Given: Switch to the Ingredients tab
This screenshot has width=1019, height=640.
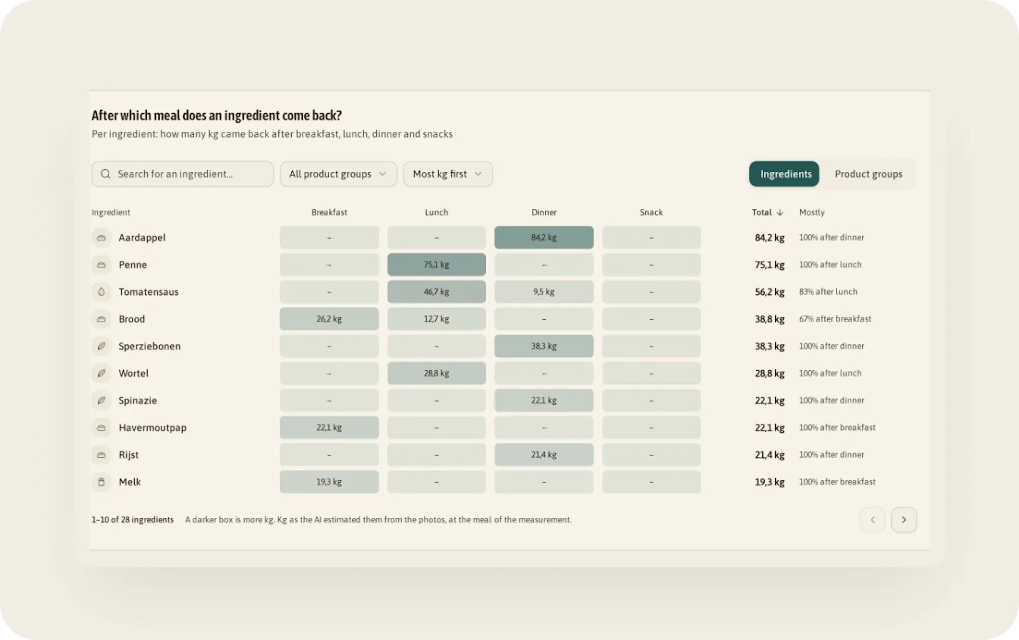Looking at the screenshot, I should click(784, 174).
